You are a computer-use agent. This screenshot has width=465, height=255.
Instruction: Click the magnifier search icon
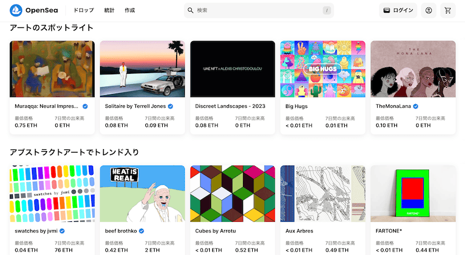(x=191, y=10)
